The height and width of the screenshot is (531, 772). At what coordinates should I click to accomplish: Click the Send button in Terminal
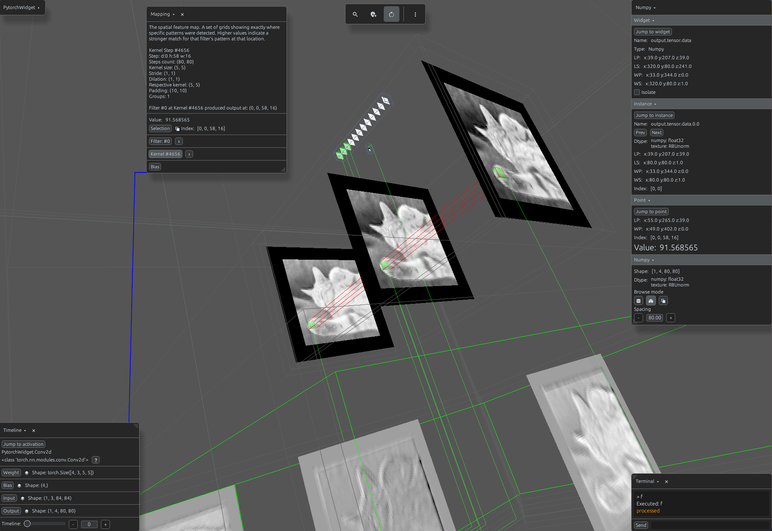coord(641,525)
